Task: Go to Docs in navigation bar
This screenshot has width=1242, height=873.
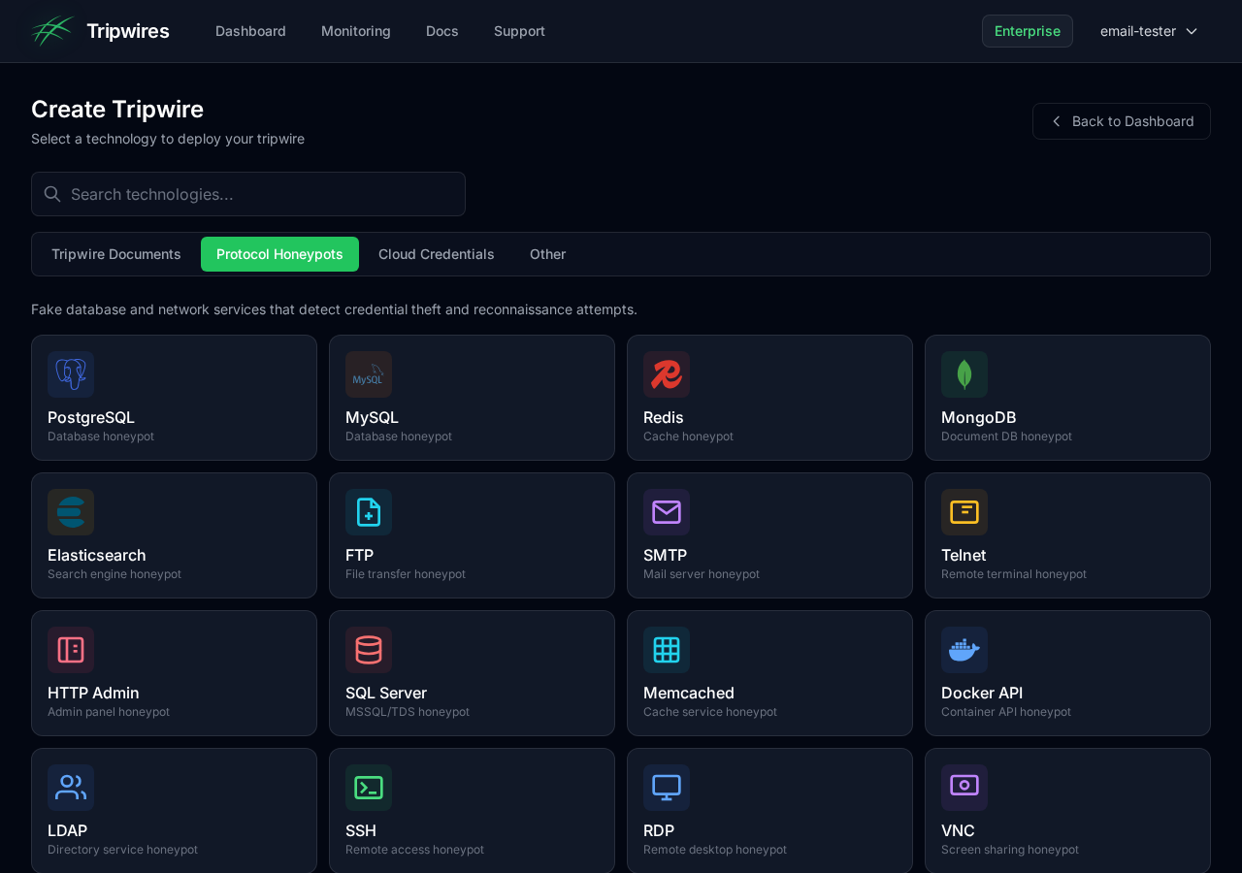Action: 442,31
